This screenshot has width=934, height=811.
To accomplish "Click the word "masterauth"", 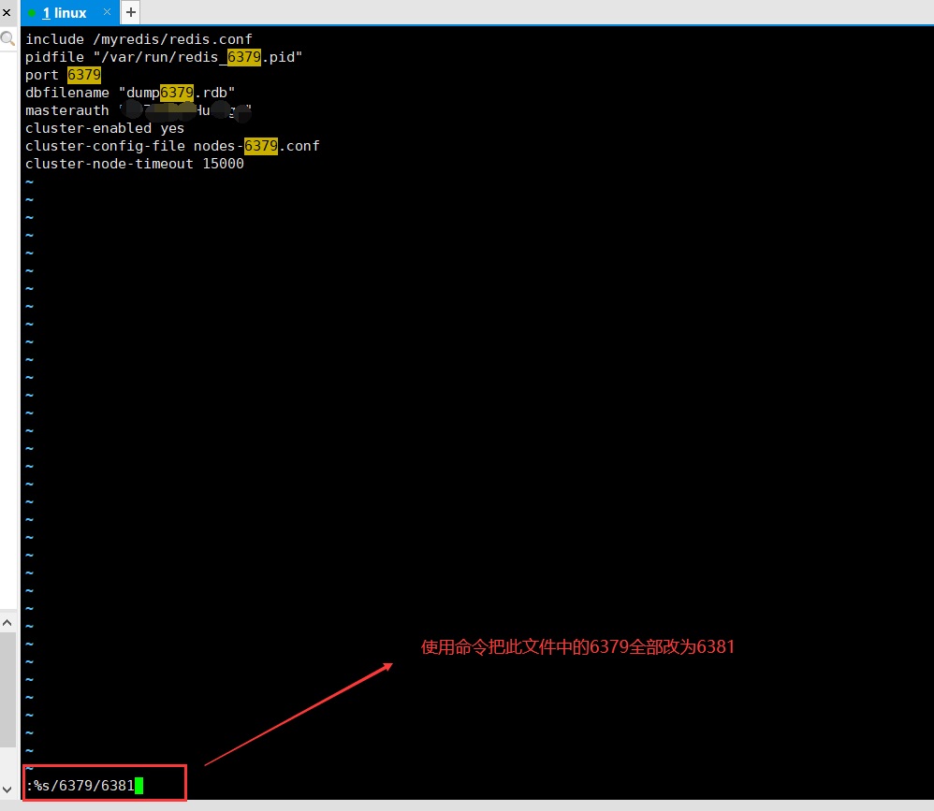I will (x=67, y=110).
